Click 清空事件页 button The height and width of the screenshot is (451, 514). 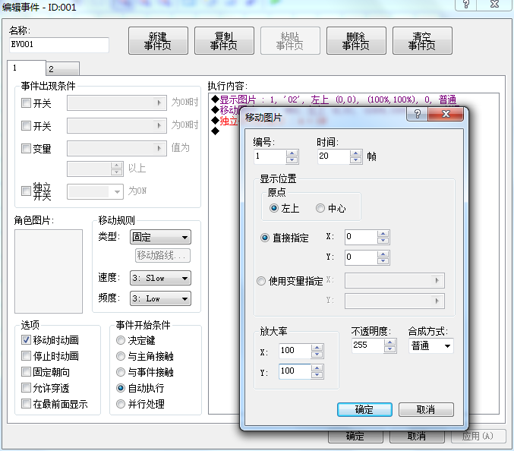tap(422, 41)
